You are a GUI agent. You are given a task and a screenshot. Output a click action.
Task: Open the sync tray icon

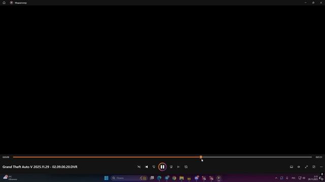coord(281,178)
